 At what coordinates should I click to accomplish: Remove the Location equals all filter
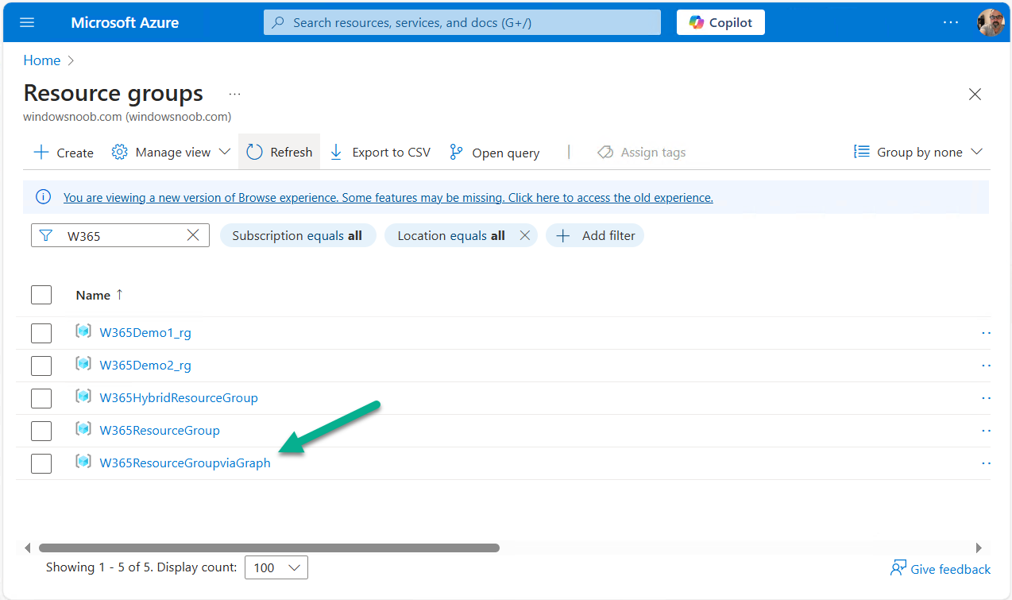point(524,235)
